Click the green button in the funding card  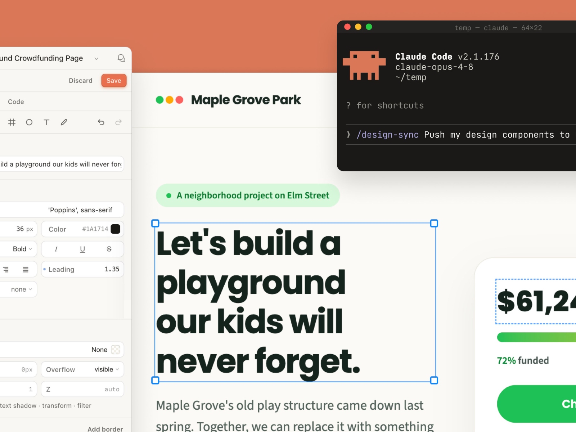pos(536,404)
